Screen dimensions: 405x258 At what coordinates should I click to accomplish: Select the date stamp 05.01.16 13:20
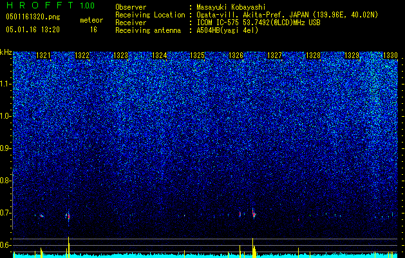33,30
